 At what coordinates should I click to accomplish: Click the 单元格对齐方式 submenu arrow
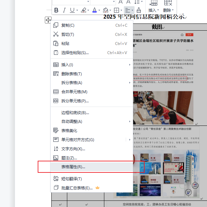[130, 140]
